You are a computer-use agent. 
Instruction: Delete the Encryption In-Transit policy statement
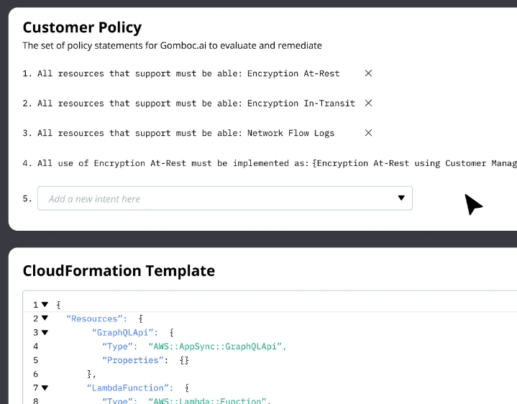tap(368, 104)
